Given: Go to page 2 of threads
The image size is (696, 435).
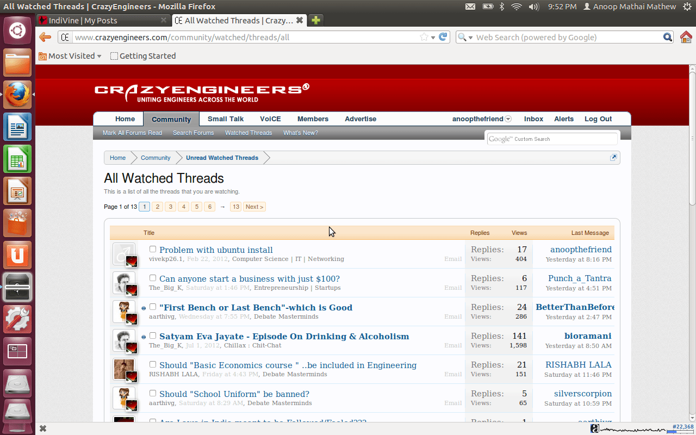Looking at the screenshot, I should 157,207.
